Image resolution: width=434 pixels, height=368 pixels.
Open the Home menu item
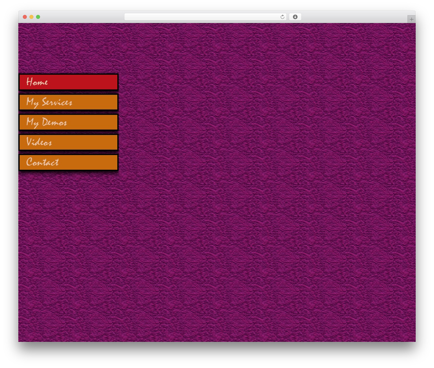(x=68, y=82)
